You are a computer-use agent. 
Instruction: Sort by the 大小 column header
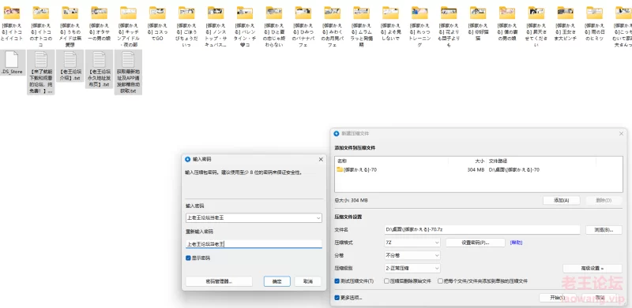coord(480,161)
